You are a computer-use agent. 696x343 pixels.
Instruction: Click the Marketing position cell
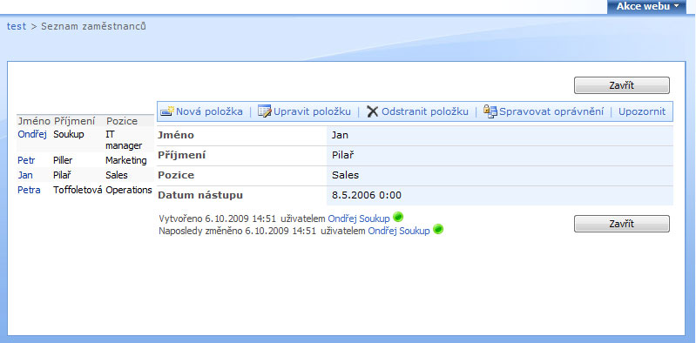126,160
